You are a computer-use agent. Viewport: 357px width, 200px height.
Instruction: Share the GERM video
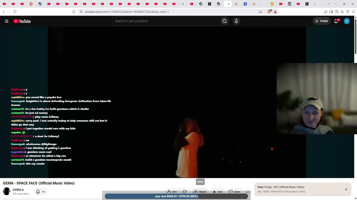(200, 192)
